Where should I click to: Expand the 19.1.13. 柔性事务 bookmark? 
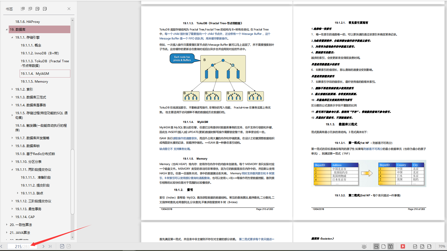click(x=12, y=209)
